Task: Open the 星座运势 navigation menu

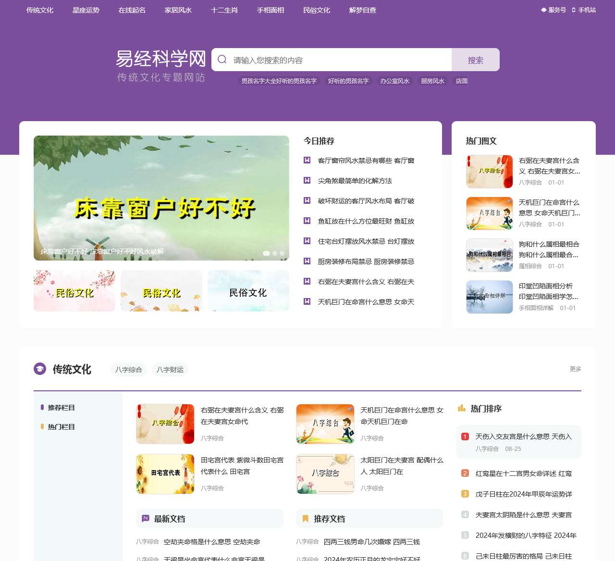Action: pyautogui.click(x=86, y=10)
